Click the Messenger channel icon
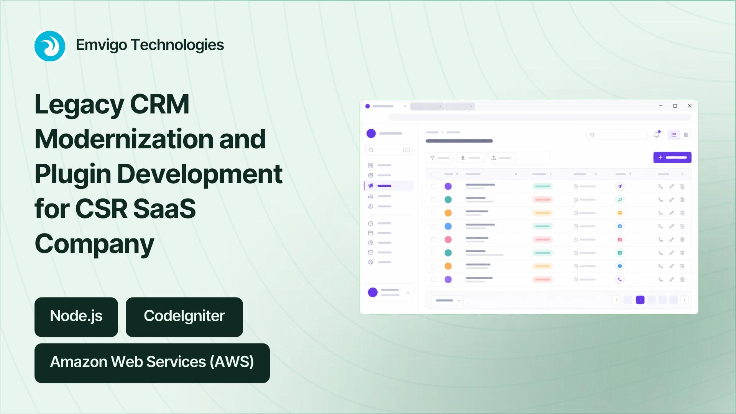 [620, 266]
